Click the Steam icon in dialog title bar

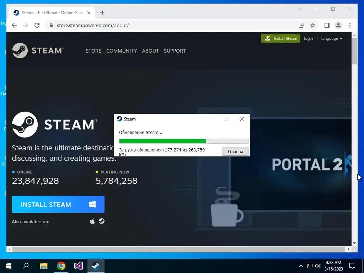click(x=119, y=119)
